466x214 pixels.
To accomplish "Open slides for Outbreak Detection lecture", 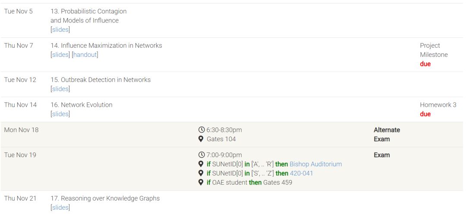I will tap(60, 89).
